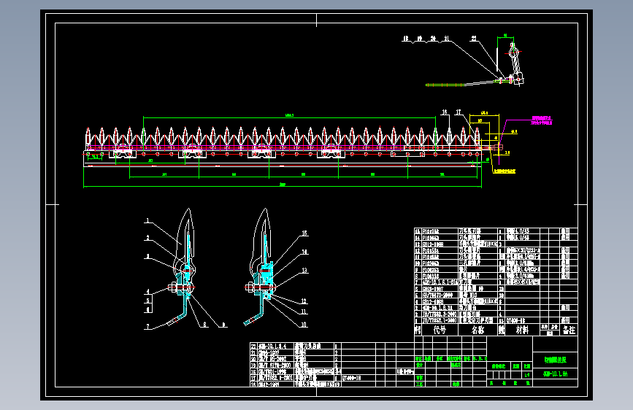Click the 名称 header cell in parts list
Image resolution: width=633 pixels, height=410 pixels.
478,330
